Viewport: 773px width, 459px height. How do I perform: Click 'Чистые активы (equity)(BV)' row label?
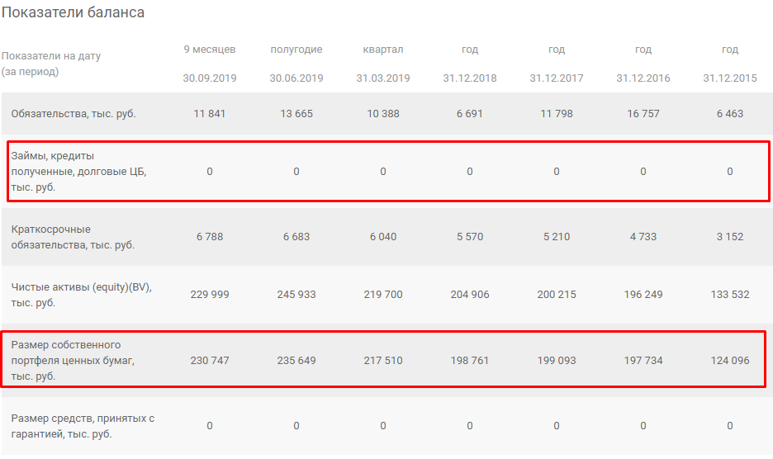pyautogui.click(x=81, y=295)
